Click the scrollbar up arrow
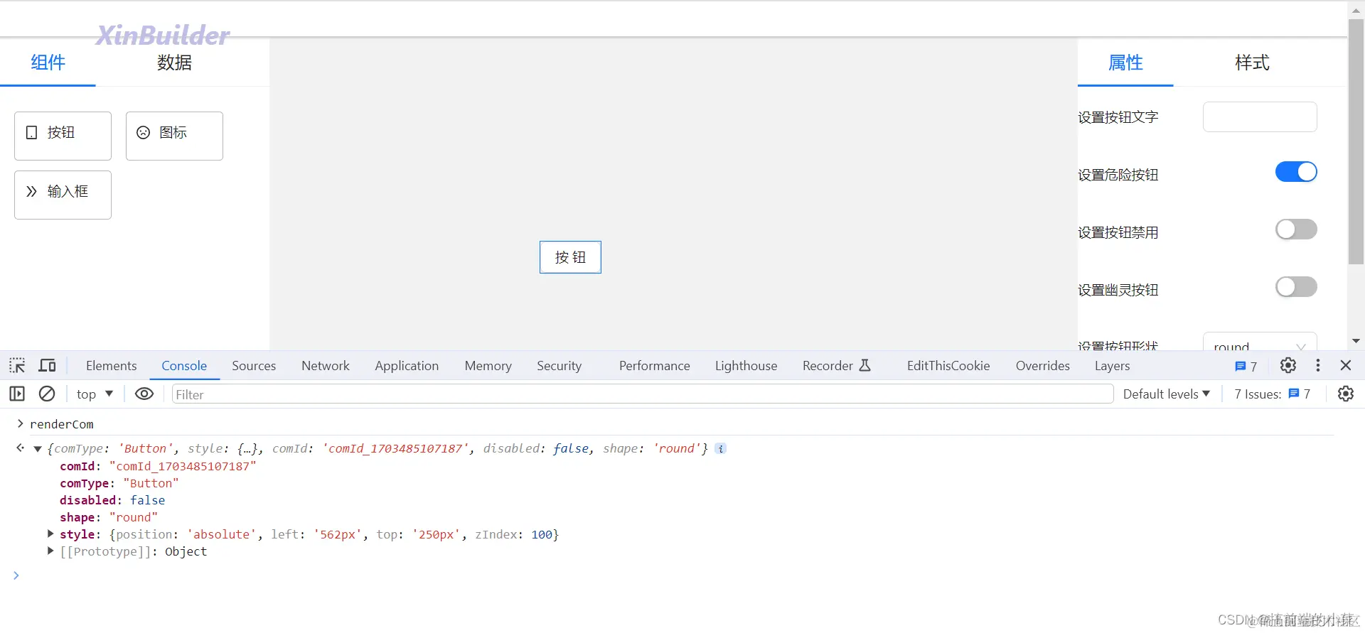 pos(1356,11)
